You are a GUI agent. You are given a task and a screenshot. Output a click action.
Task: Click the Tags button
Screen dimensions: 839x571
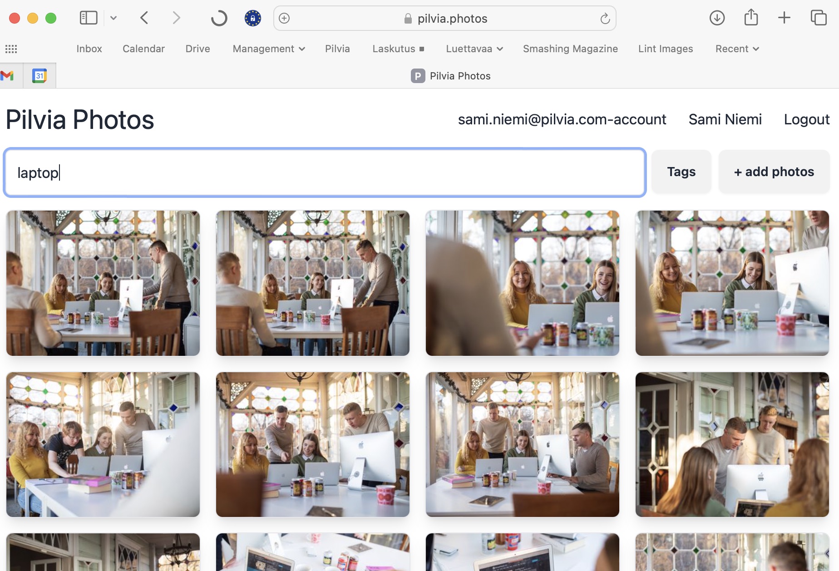(681, 172)
